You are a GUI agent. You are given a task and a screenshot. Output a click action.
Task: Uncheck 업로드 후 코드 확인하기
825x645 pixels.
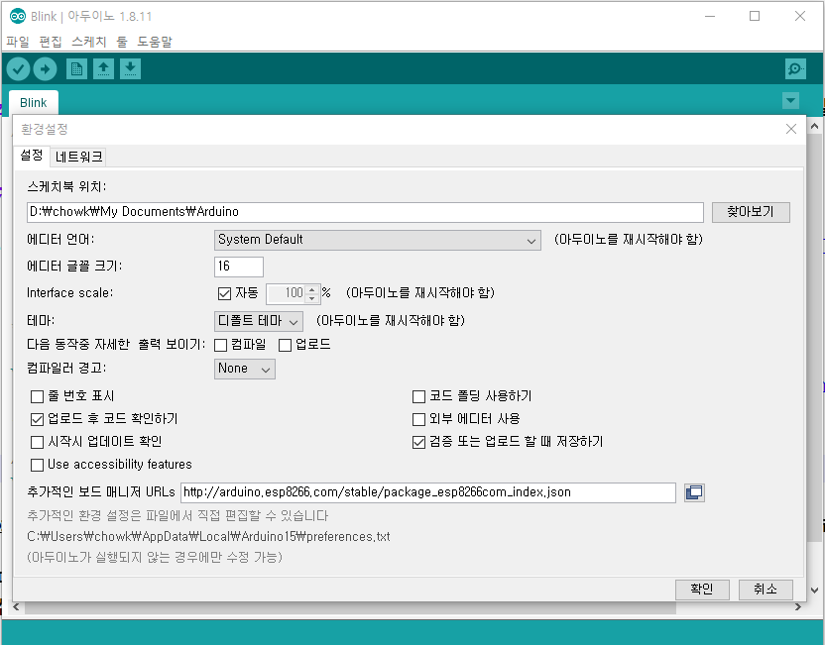point(38,419)
